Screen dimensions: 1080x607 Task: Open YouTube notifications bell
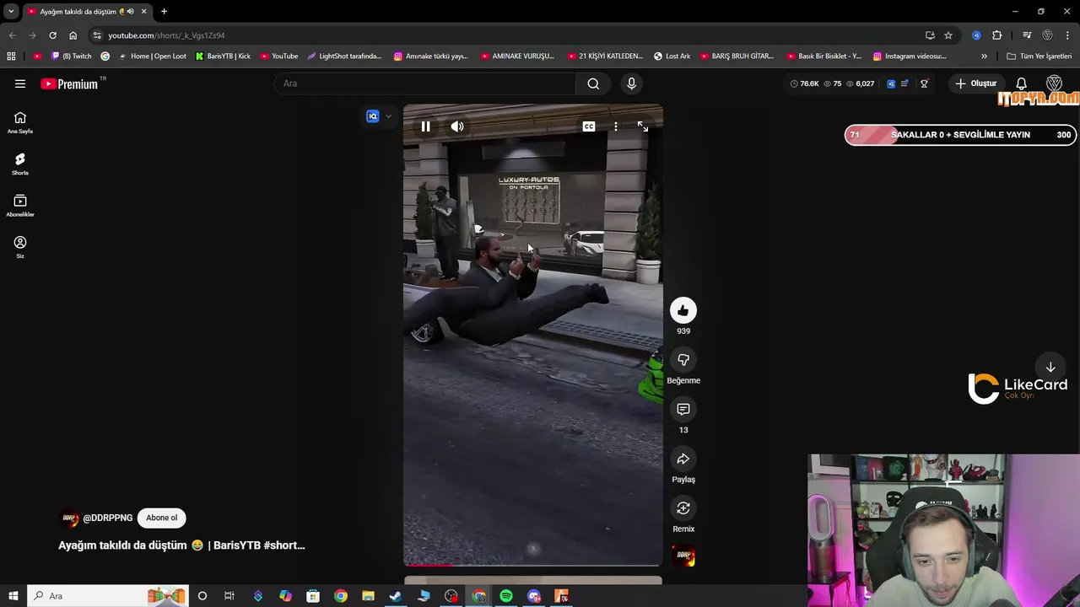coord(1021,83)
